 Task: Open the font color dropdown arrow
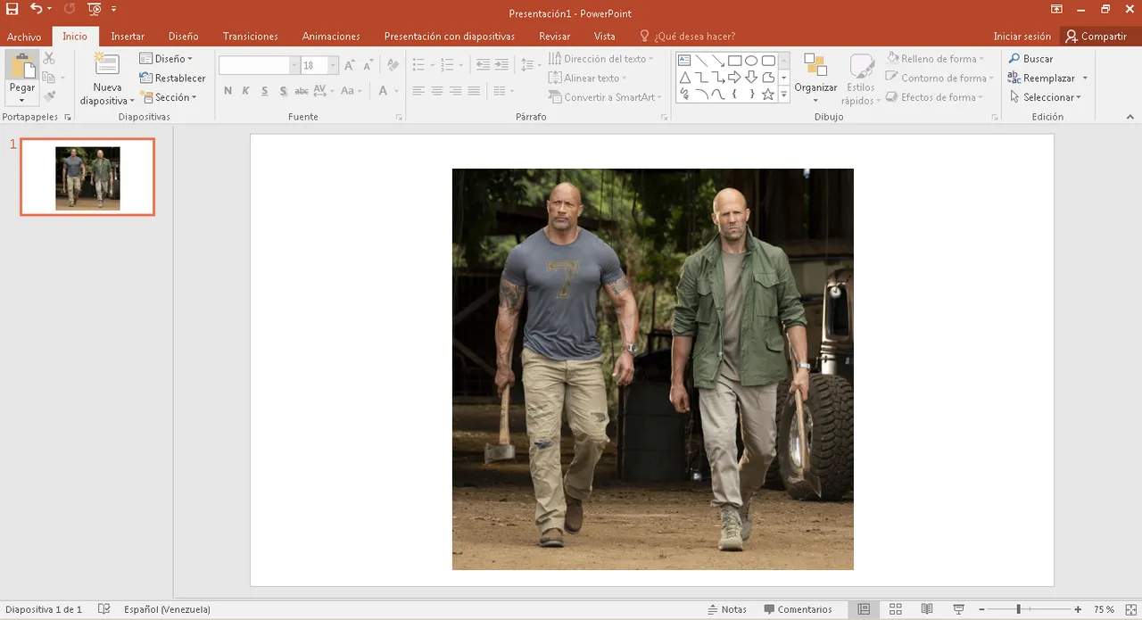(x=396, y=91)
